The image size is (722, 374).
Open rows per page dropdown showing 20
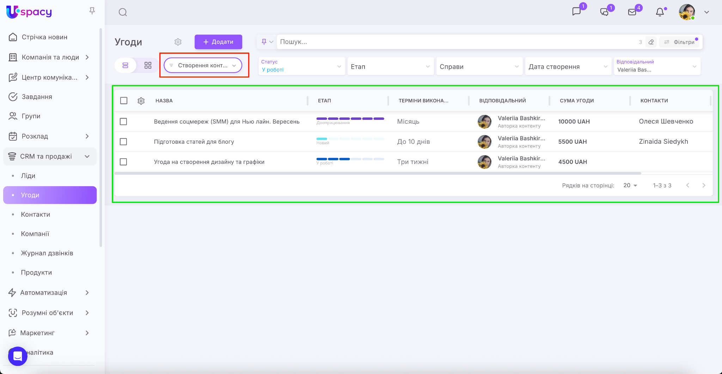(630, 185)
